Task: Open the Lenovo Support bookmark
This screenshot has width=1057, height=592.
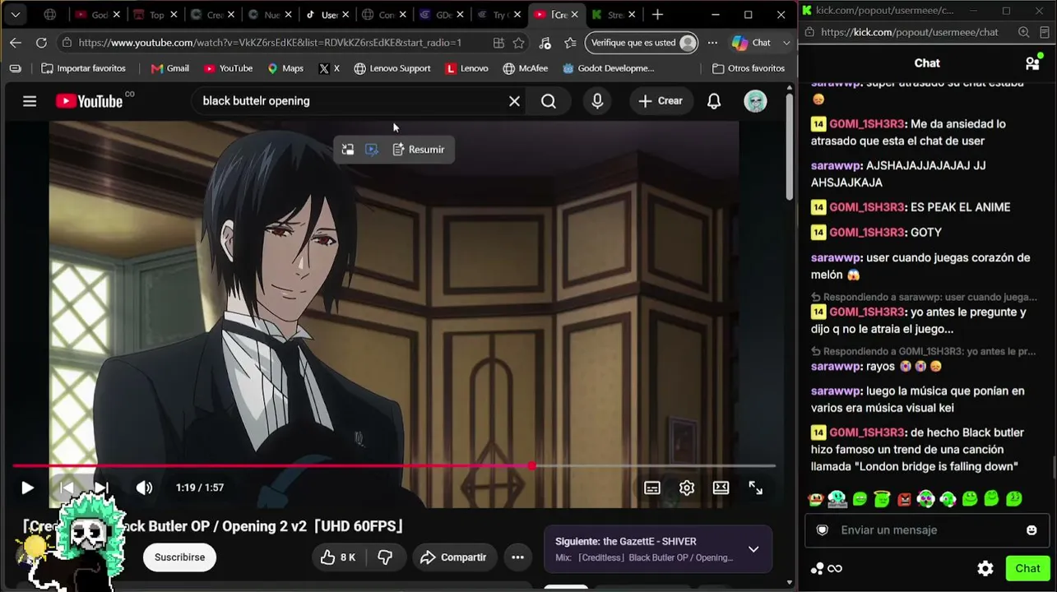Action: pyautogui.click(x=392, y=68)
